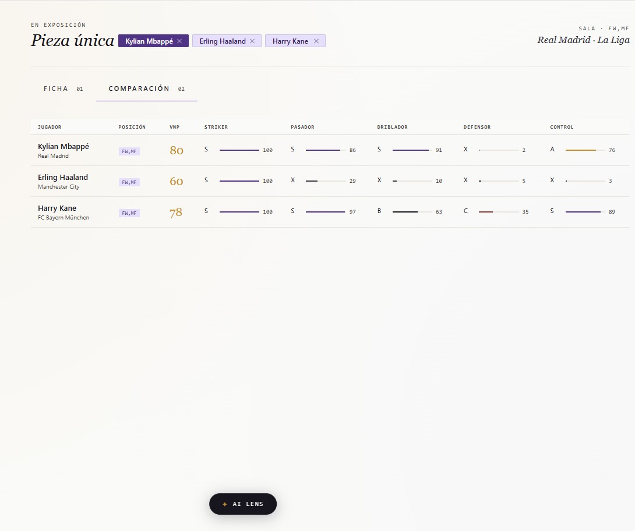This screenshot has height=531, width=635.
Task: Click Mbappé's FW,MF position badge
Action: tap(129, 151)
